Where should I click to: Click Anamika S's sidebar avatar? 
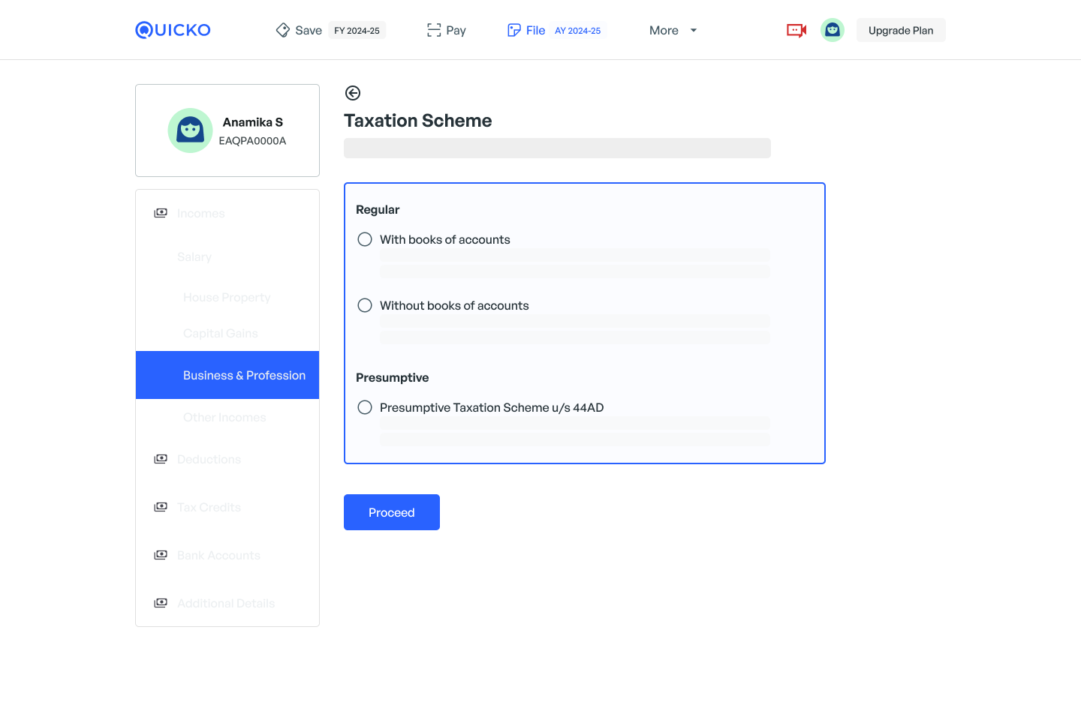tap(190, 130)
